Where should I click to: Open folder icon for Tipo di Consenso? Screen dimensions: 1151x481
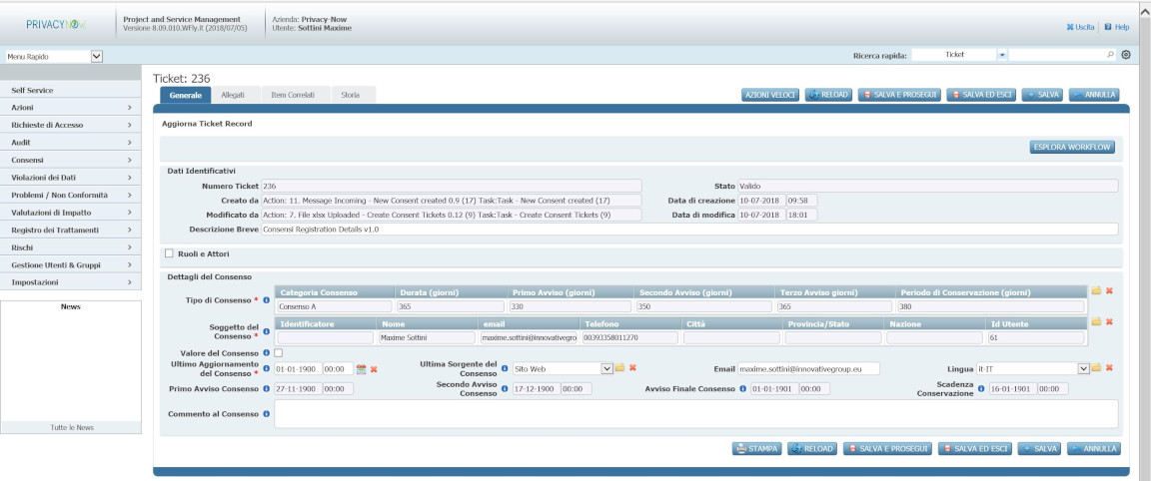[1096, 291]
